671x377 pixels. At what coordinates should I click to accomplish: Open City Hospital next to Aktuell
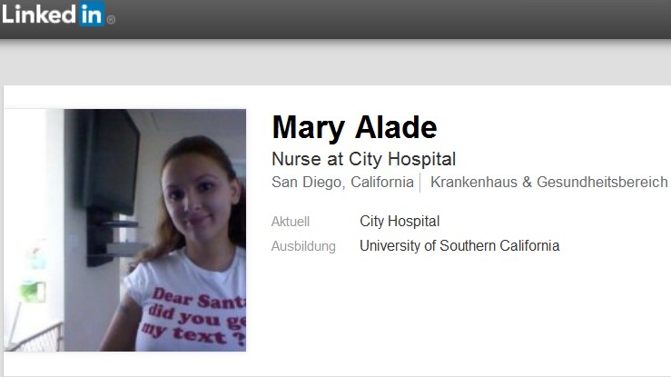400,222
